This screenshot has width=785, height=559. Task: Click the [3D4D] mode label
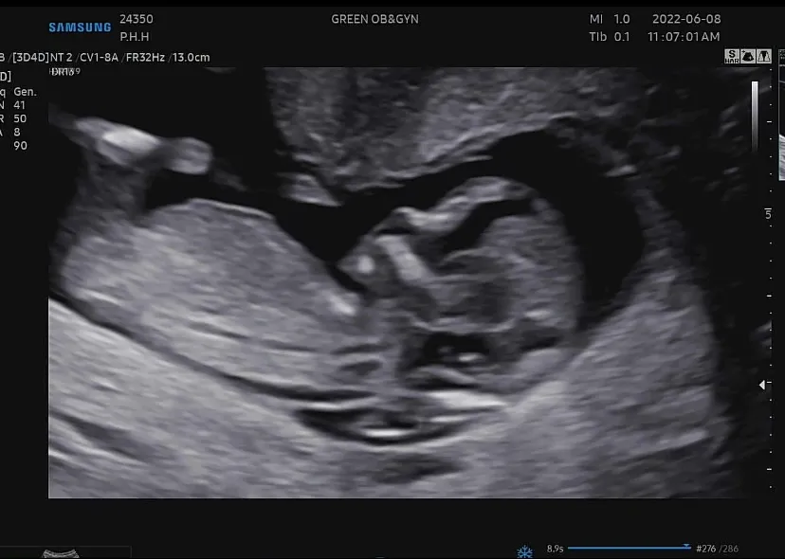tap(30, 57)
